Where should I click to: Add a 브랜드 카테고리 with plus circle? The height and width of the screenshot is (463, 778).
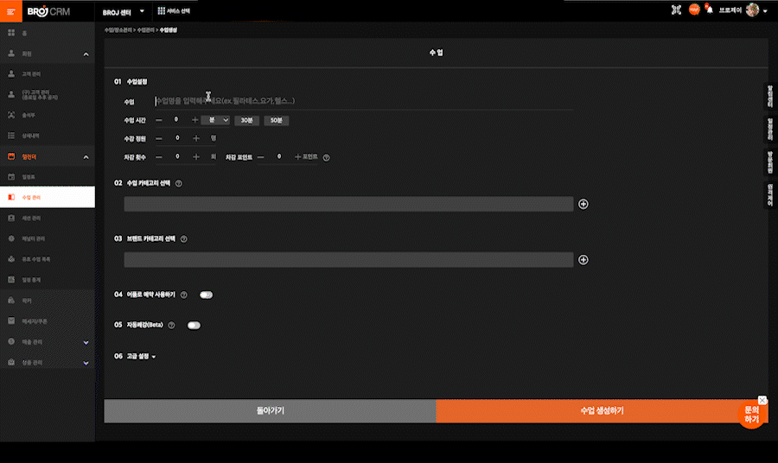(x=583, y=260)
